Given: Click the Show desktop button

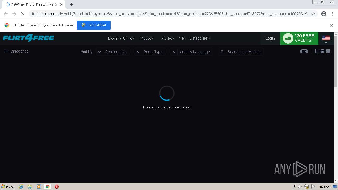Looking at the screenshot, I should click(335, 187).
